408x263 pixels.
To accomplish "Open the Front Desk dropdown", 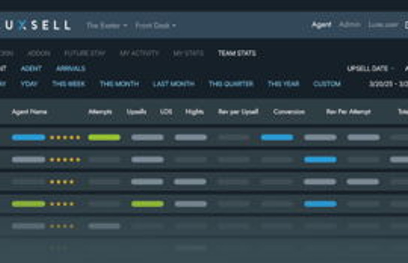I will (x=155, y=25).
